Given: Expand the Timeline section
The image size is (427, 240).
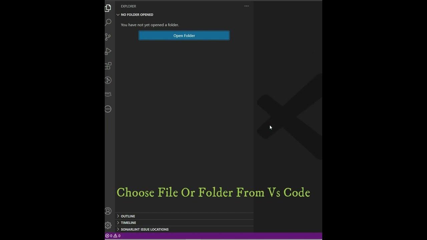Looking at the screenshot, I should (184, 223).
